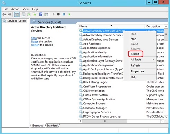Screen dimensions: 170x134
Task: Click the Start Service play icon
Action: (54, 14)
